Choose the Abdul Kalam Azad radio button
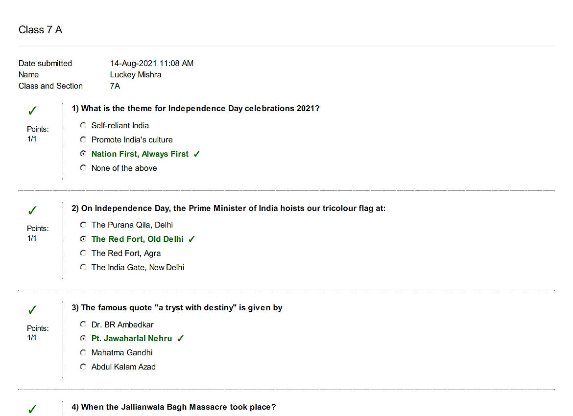Viewport: 573px width, 416px height. (83, 367)
